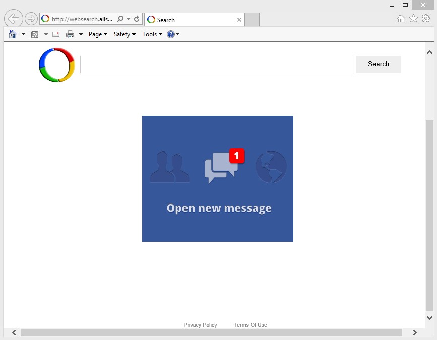Close the Search tab
437x340 pixels.
coord(239,20)
